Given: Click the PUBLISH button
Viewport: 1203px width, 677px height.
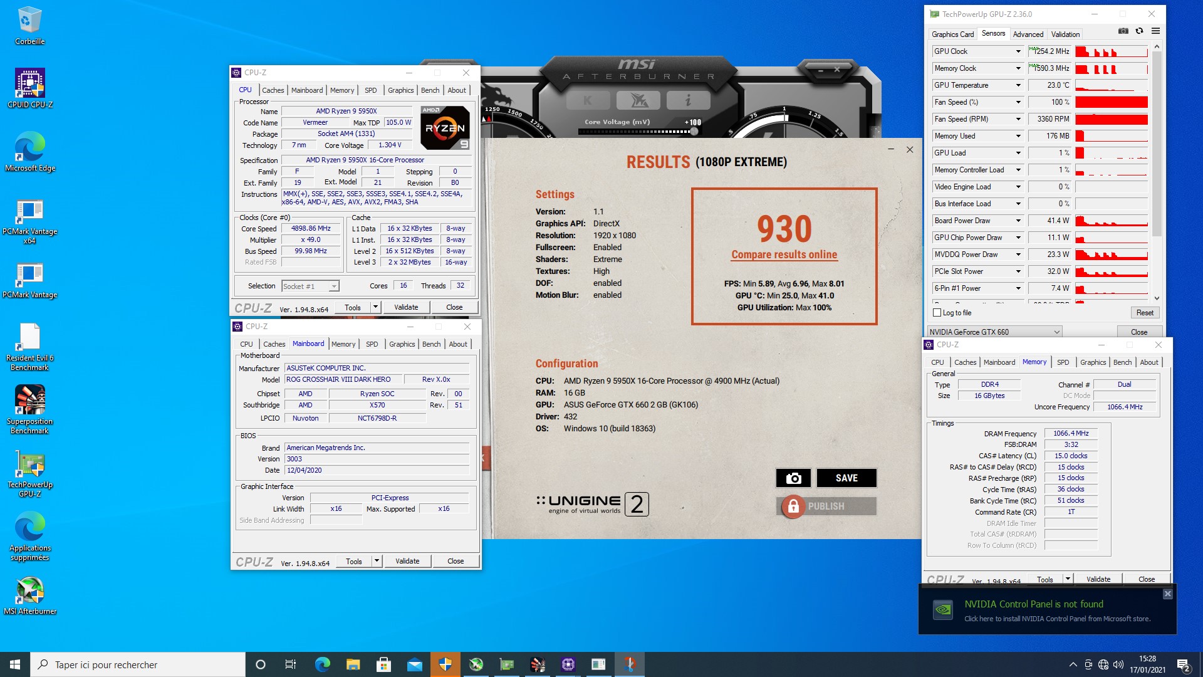Looking at the screenshot, I should coord(826,506).
